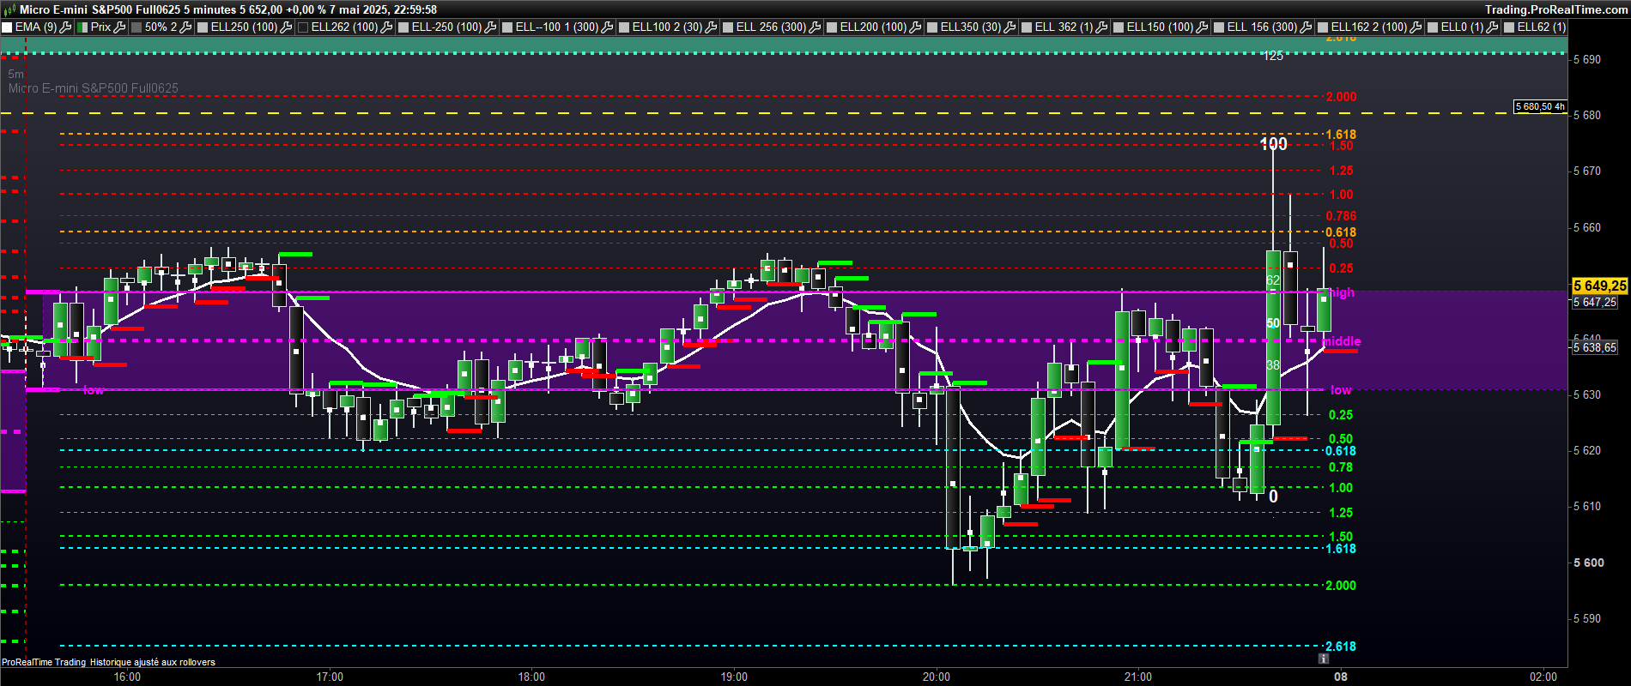Click wrench beside ELL 256 (300)
The width and height of the screenshot is (1631, 686).
[815, 27]
